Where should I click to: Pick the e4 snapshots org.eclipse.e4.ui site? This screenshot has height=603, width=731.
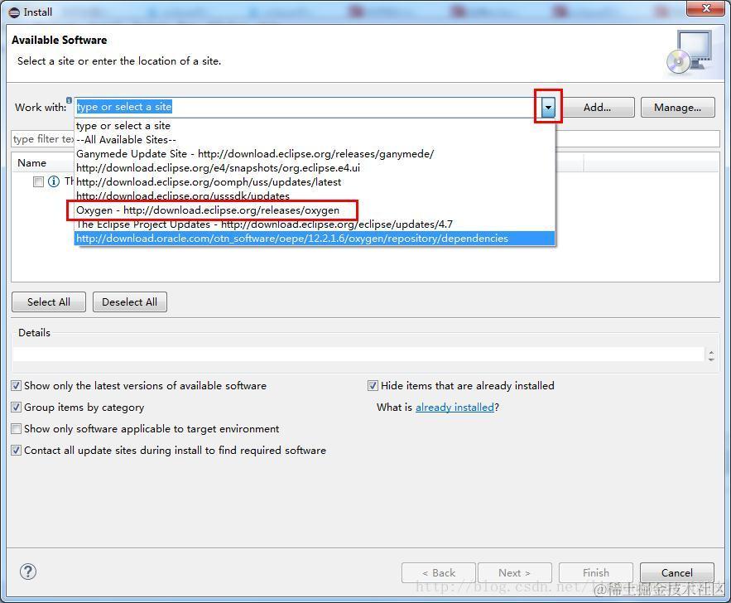point(315,167)
